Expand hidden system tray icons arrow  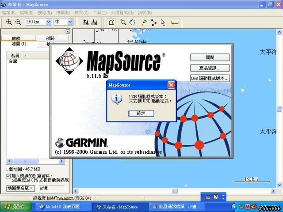pyautogui.click(x=234, y=207)
